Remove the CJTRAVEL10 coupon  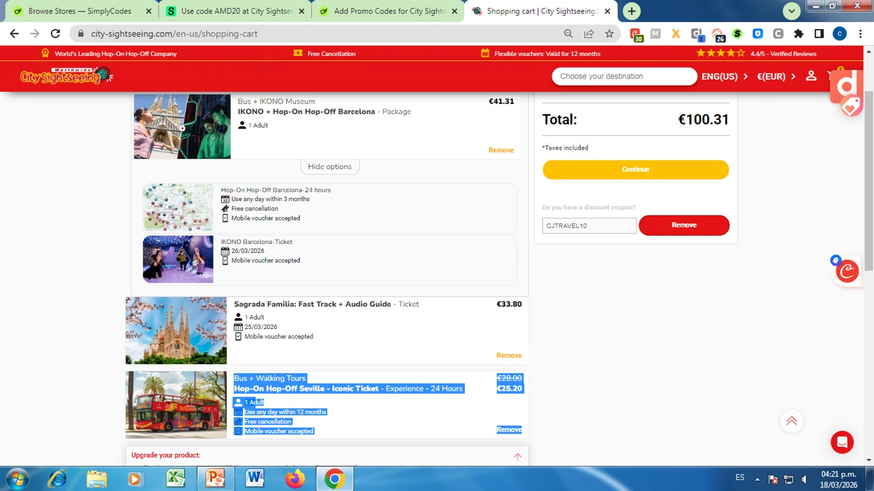click(684, 225)
